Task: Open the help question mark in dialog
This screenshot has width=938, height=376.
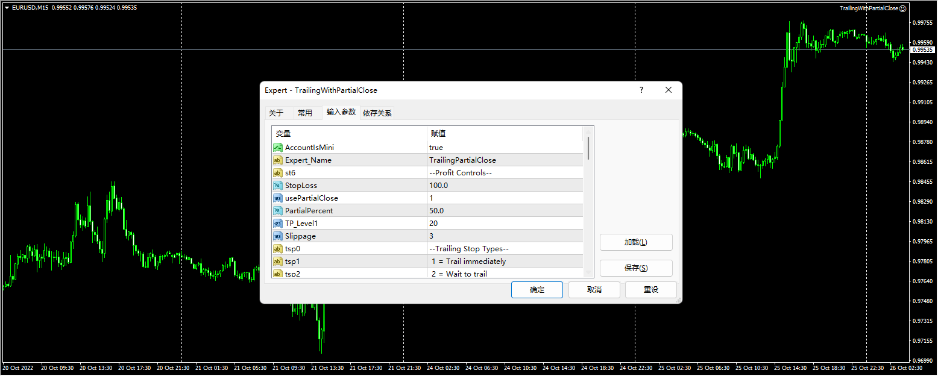Action: point(641,90)
